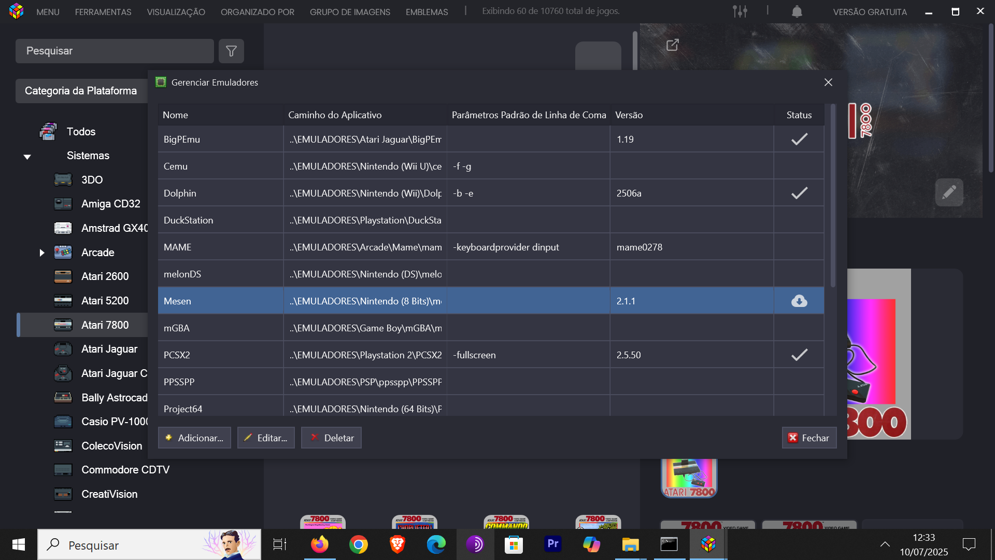The image size is (995, 560).
Task: Select the CreatiVision console icon
Action: (x=63, y=494)
